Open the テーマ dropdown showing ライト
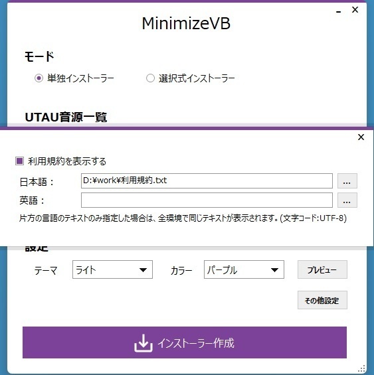Image resolution: width=374 pixels, height=375 pixels. pyautogui.click(x=112, y=269)
